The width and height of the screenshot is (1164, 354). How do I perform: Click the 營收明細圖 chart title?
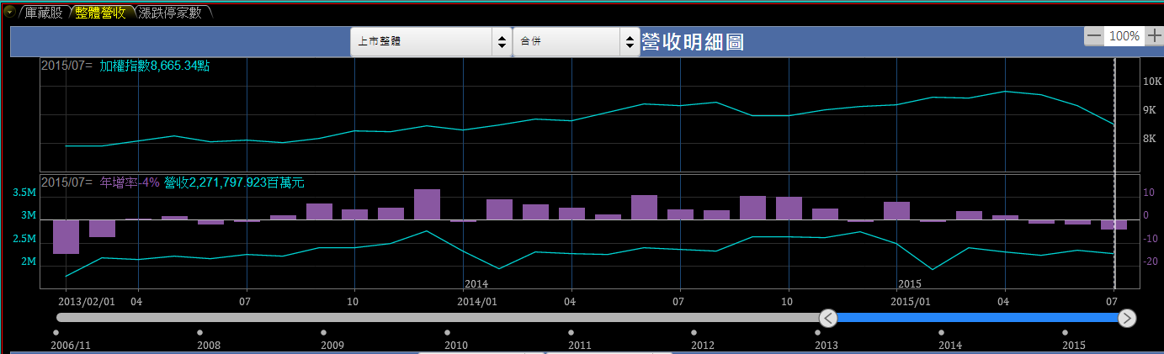click(693, 42)
